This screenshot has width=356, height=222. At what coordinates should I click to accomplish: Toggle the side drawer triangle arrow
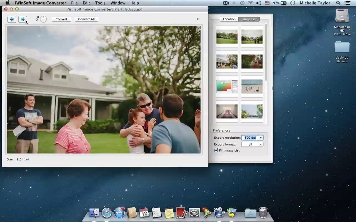(198, 19)
